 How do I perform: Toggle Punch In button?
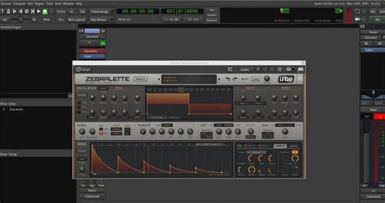pyautogui.click(x=71, y=11)
